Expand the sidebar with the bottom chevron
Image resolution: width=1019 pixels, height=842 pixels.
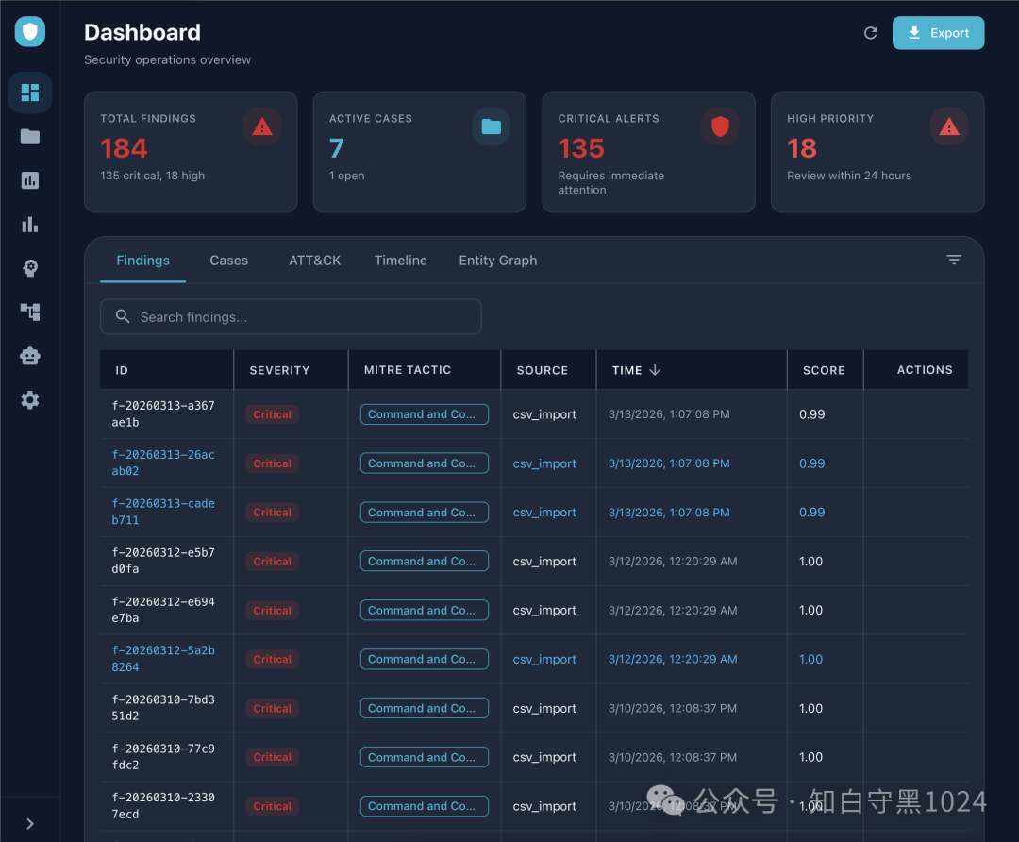pyautogui.click(x=30, y=824)
